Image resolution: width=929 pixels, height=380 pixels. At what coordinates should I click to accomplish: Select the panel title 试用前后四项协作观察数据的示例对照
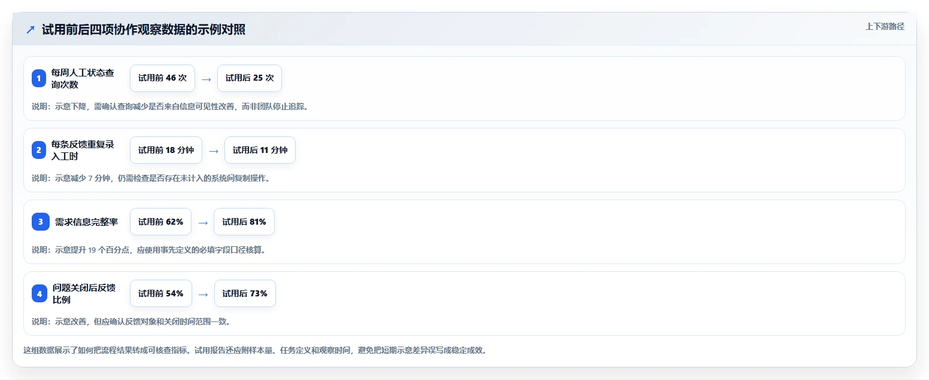(x=144, y=30)
